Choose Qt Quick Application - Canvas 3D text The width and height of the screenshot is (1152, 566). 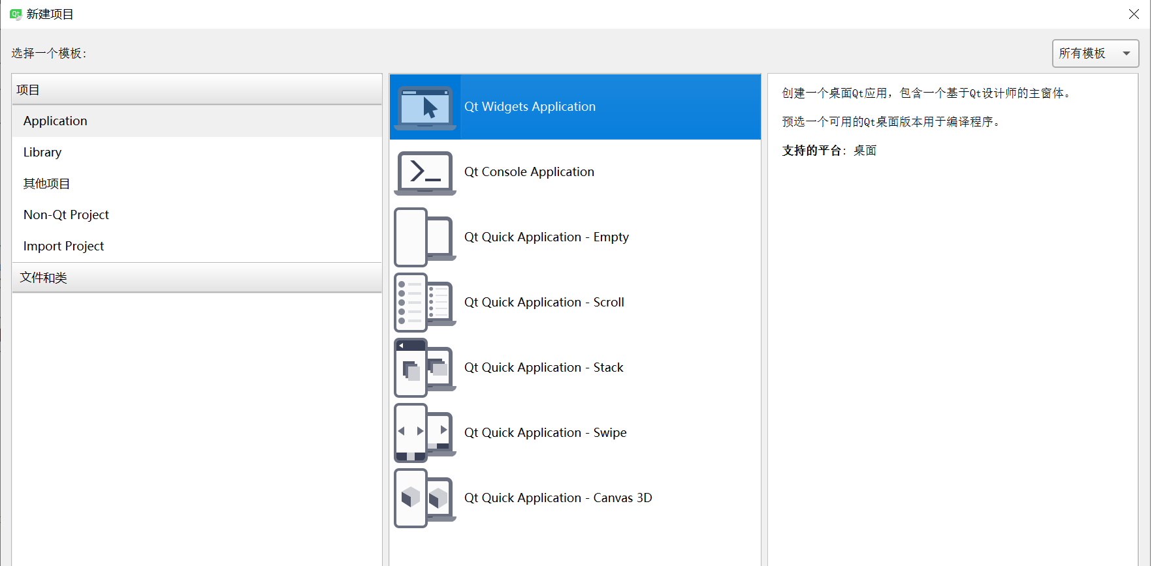pyautogui.click(x=558, y=498)
